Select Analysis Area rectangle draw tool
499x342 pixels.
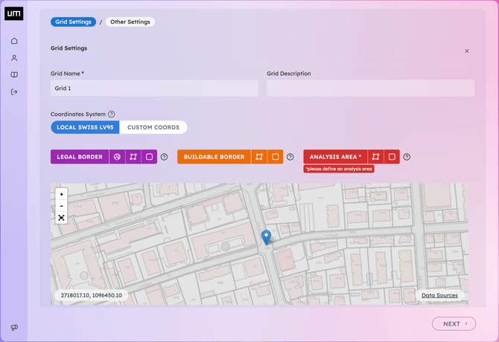(x=392, y=157)
